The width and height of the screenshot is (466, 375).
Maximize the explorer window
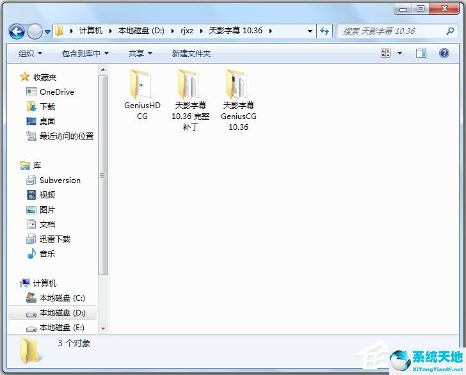click(420, 8)
